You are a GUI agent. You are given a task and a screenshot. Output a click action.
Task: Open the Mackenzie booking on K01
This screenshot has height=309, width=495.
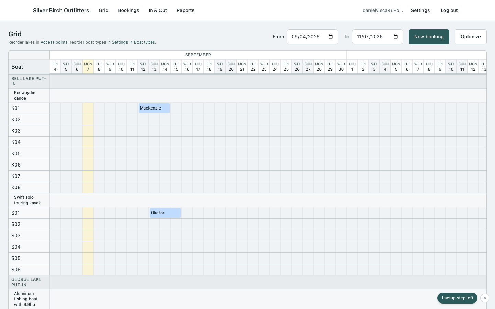coord(154,108)
